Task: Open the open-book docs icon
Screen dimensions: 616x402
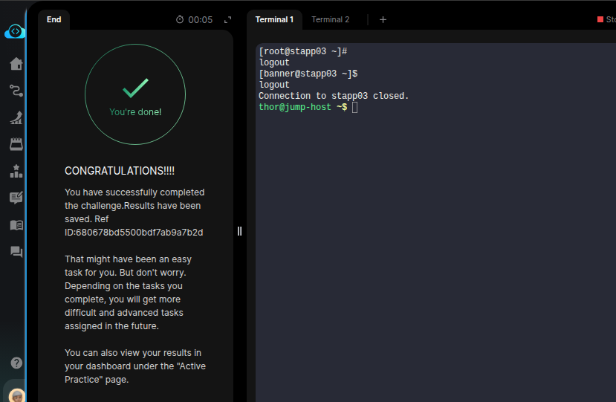Action: click(16, 224)
